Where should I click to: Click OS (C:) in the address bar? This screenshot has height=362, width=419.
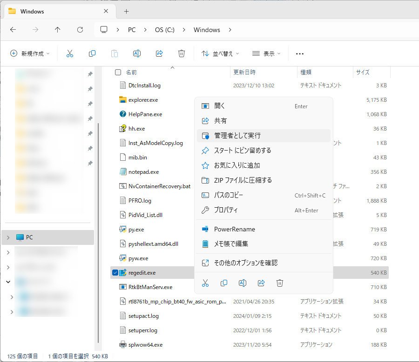coord(165,30)
